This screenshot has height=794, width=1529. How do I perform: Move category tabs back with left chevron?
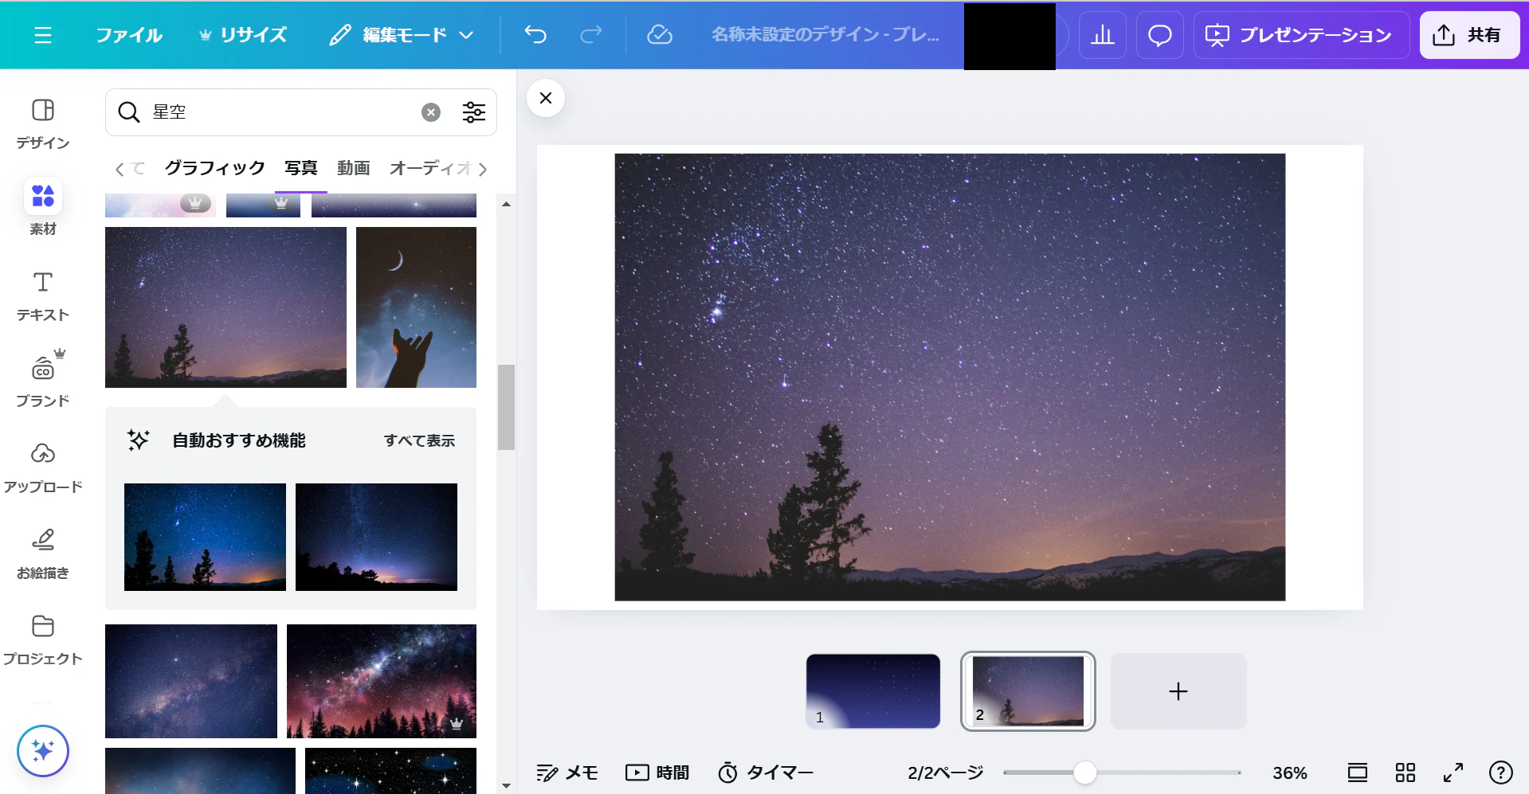tap(120, 169)
